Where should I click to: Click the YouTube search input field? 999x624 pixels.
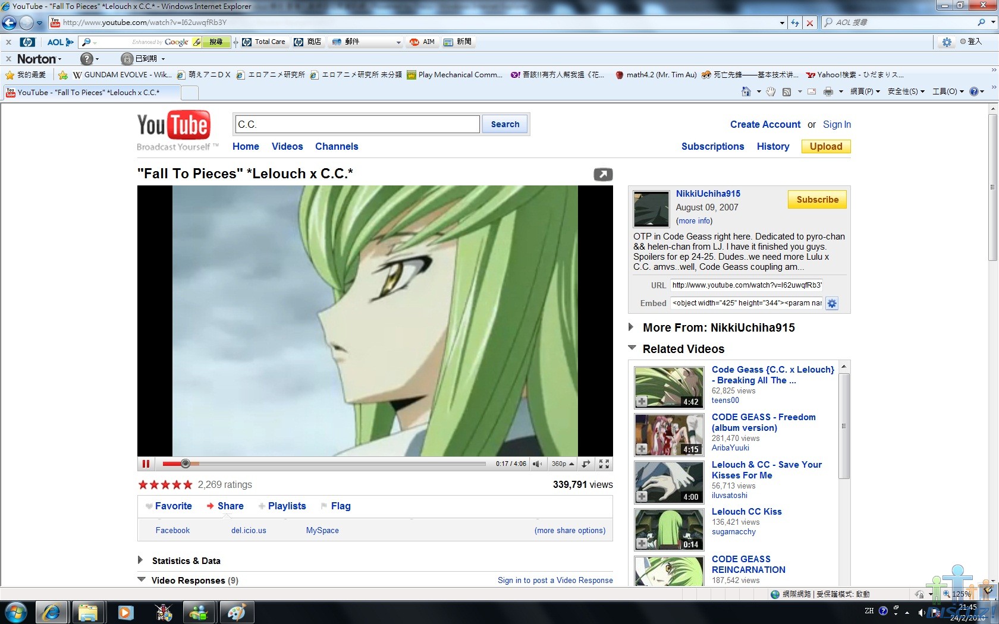tap(357, 124)
